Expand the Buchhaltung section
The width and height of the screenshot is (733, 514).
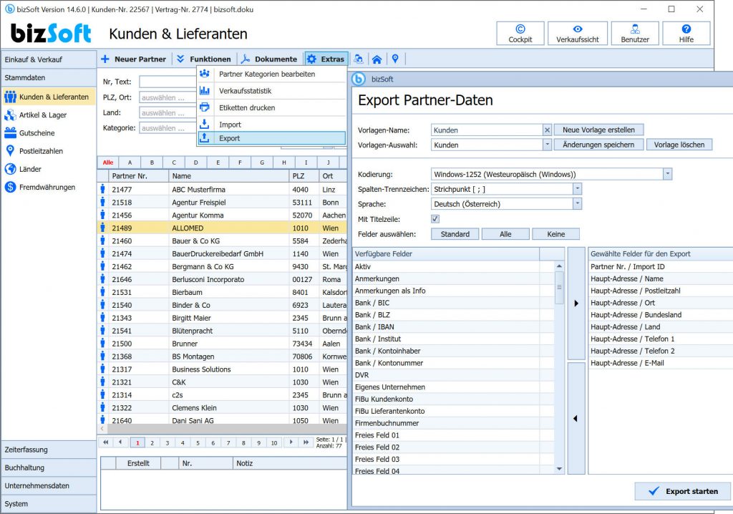click(x=49, y=467)
